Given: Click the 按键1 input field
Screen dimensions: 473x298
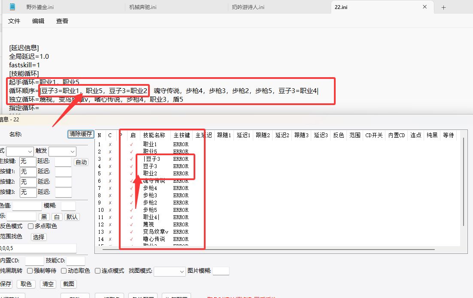Looking at the screenshot, I should coord(28,172).
